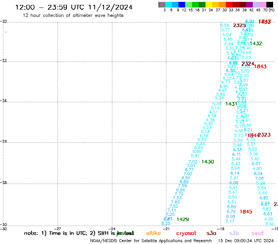Click the gray swatch in the color legend
This screenshot has height=244, width=278.
coord(162,5)
